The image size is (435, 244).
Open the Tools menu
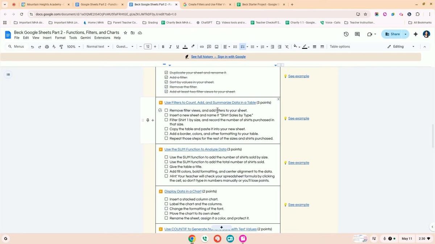(73, 38)
